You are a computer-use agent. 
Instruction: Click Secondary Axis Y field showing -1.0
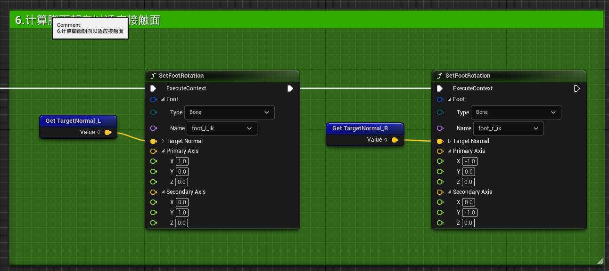coord(470,213)
